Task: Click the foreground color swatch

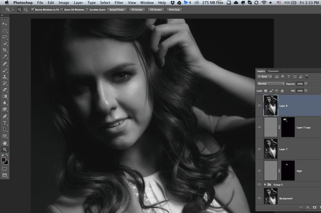Action: [x=4, y=159]
